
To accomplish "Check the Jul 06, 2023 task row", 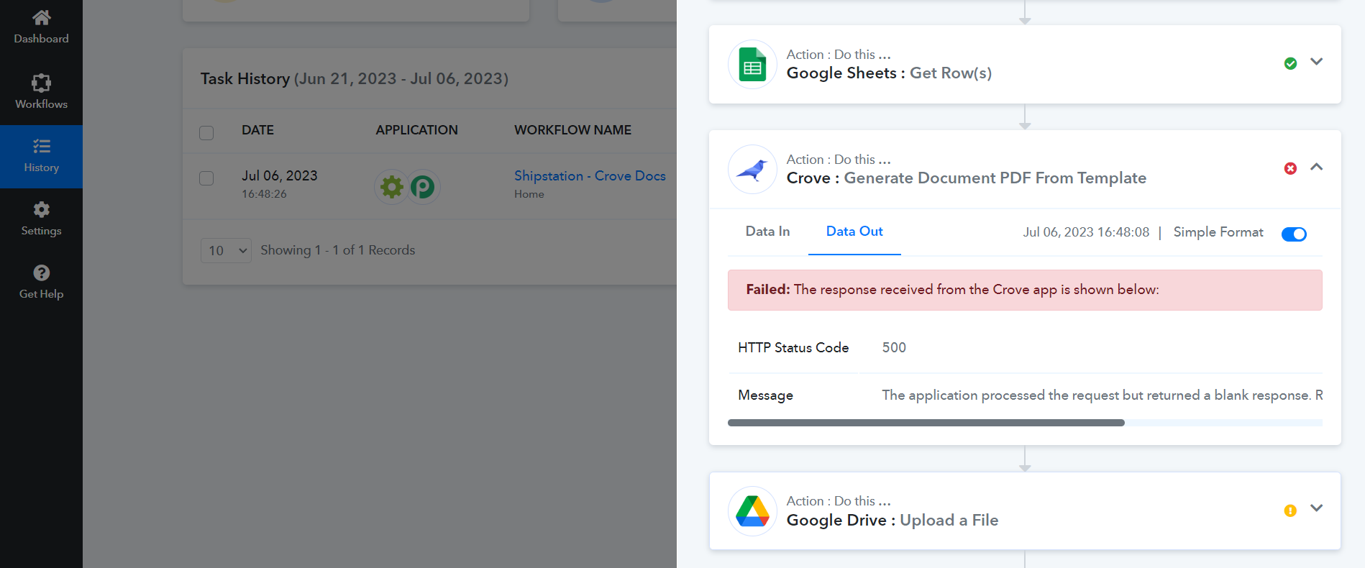I will pos(206,178).
